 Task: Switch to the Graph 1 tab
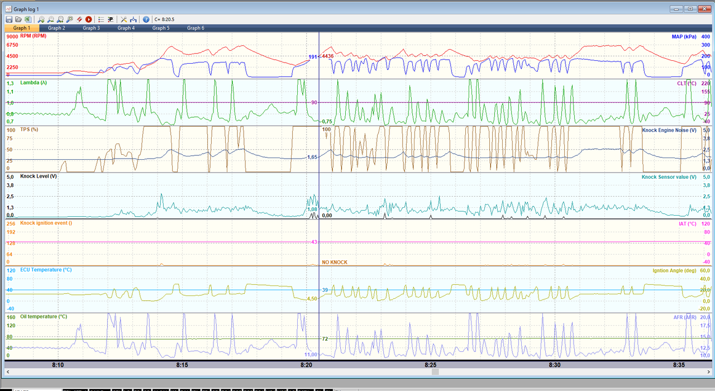point(21,28)
